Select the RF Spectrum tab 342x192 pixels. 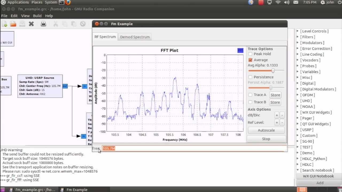105,37
